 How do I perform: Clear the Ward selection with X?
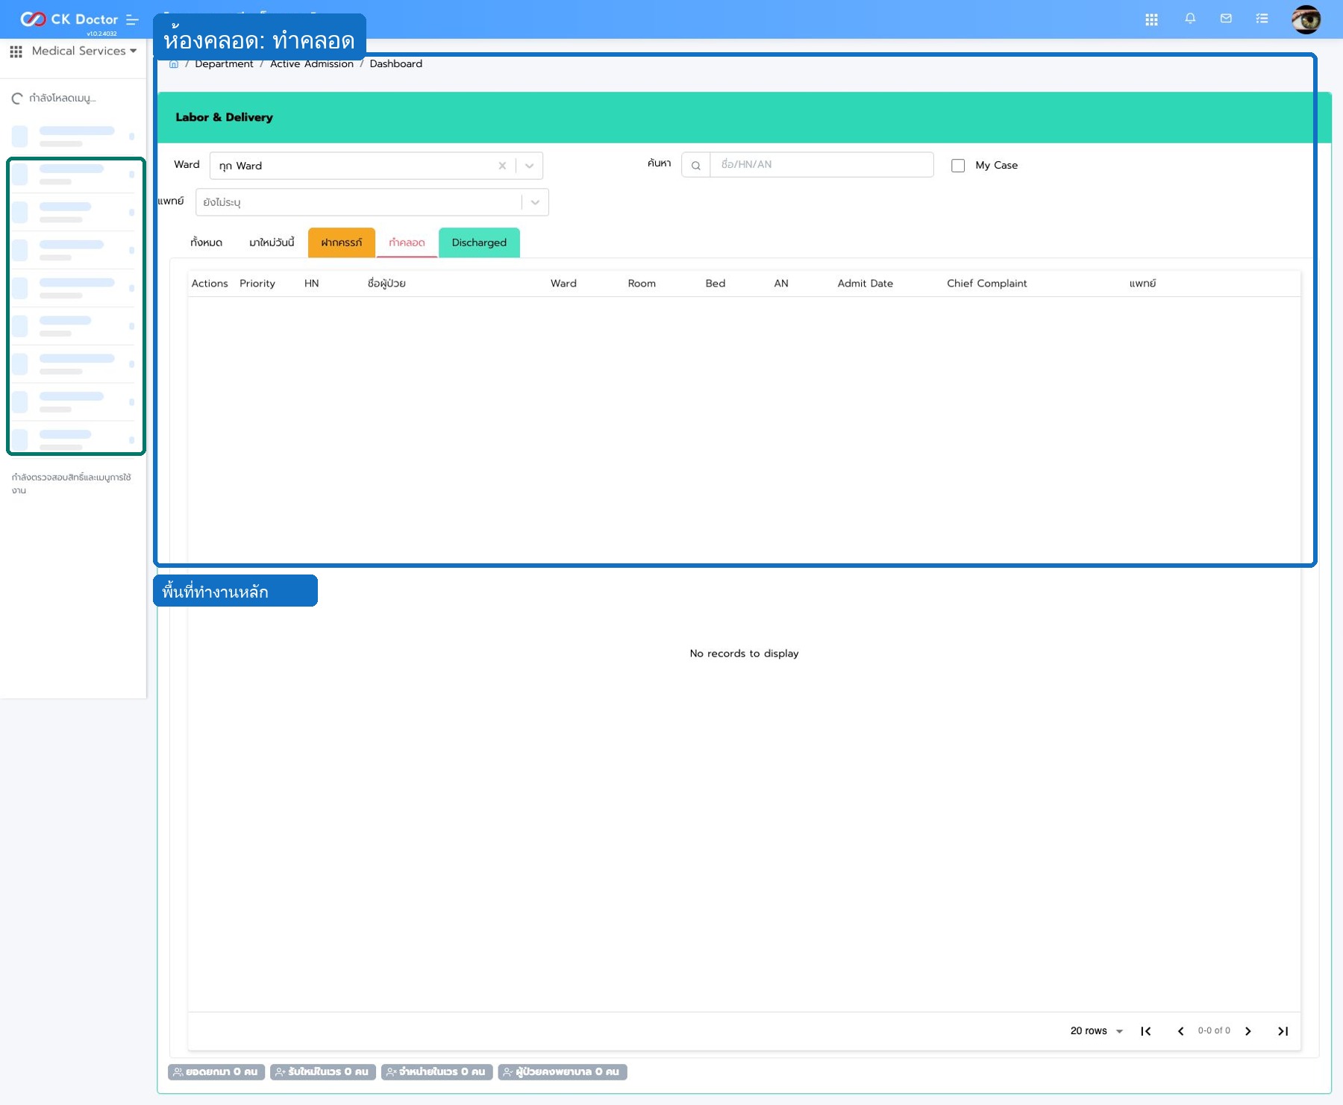pos(502,166)
